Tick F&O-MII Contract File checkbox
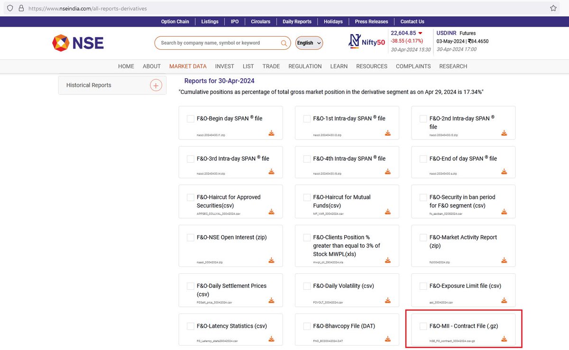The image size is (569, 350). point(423,326)
